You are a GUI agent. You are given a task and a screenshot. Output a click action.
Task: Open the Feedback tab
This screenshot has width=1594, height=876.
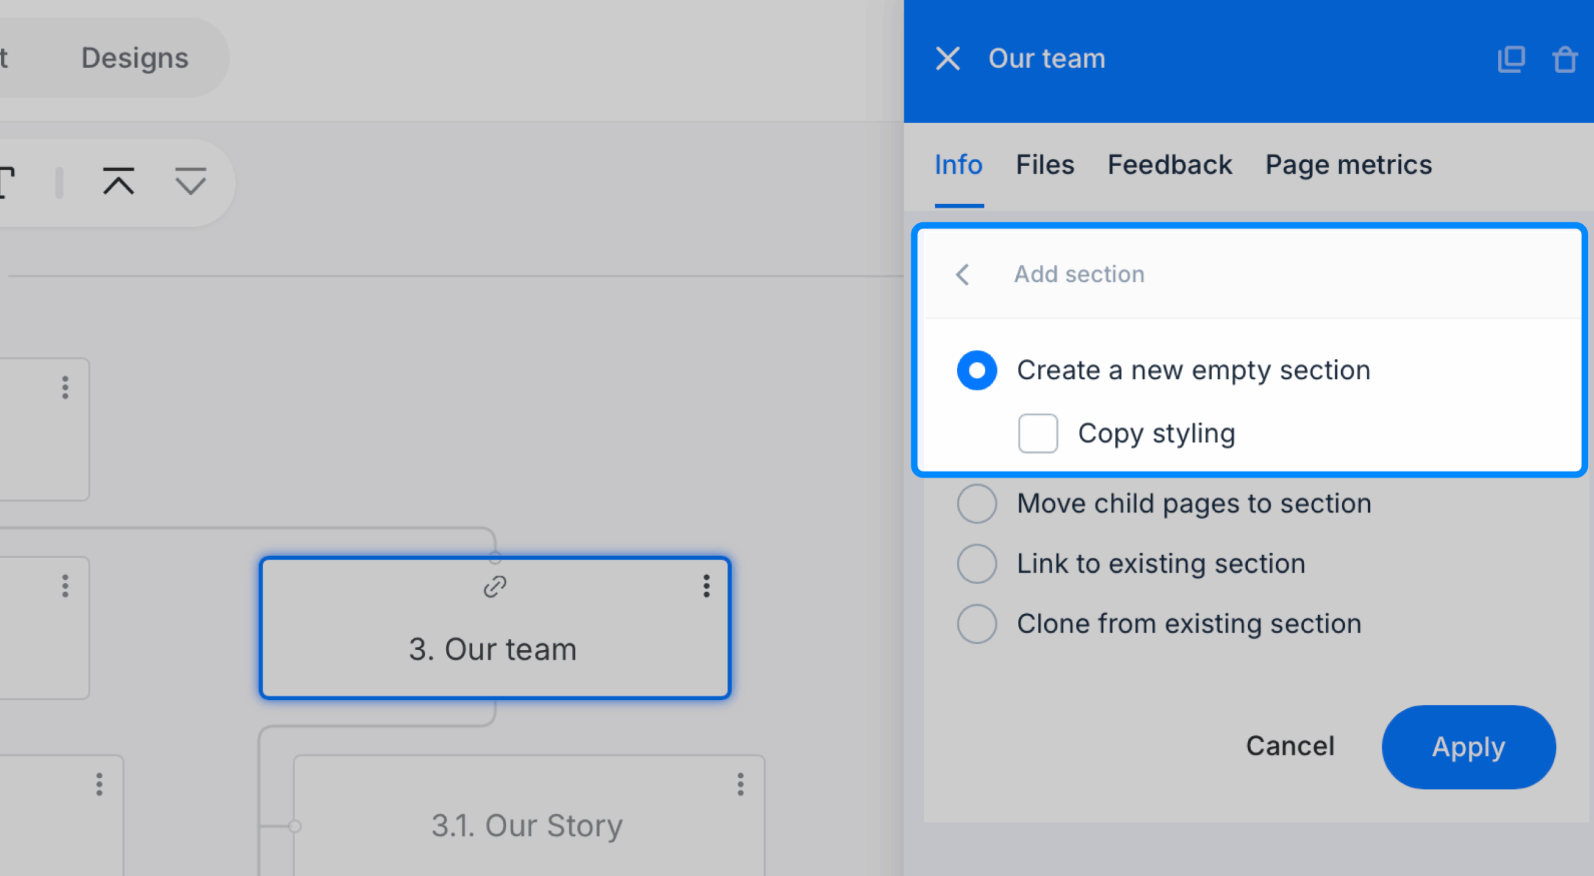pyautogui.click(x=1169, y=165)
